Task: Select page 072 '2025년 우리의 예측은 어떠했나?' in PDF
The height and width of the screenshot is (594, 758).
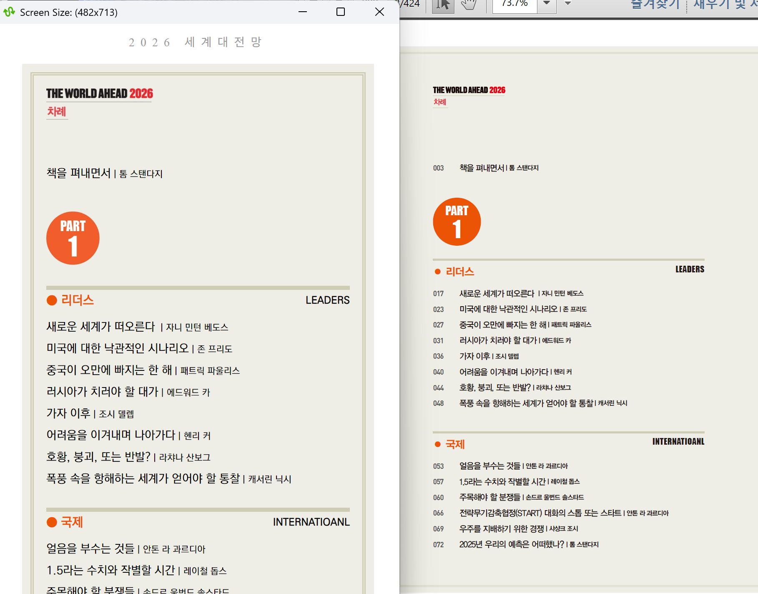Action: pyautogui.click(x=516, y=544)
